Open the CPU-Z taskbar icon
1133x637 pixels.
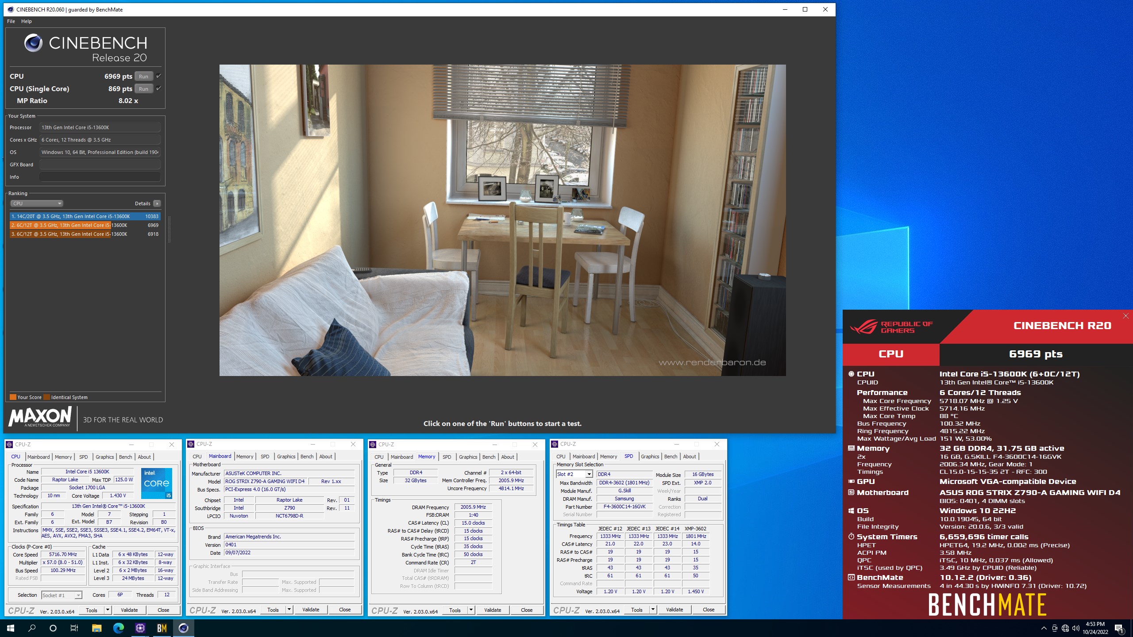[140, 628]
